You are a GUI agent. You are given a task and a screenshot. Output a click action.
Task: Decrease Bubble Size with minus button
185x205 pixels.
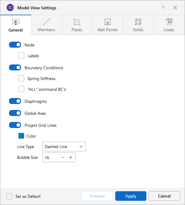click(x=63, y=157)
